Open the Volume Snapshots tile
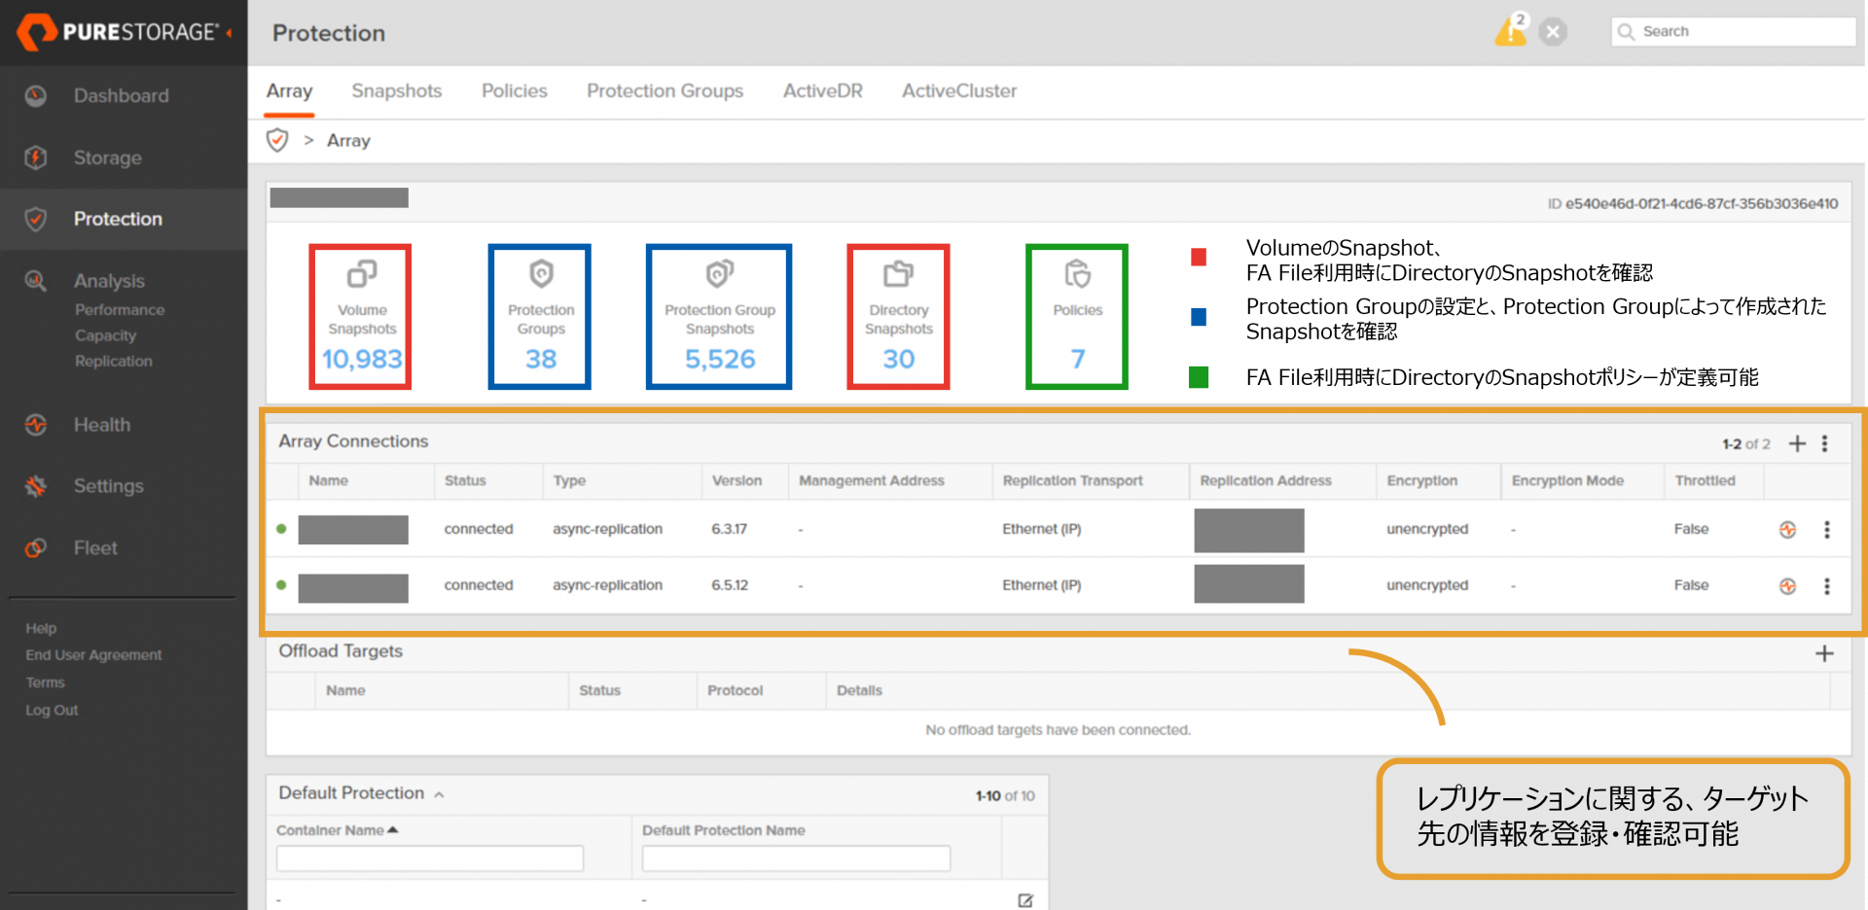1868x910 pixels. click(x=361, y=317)
